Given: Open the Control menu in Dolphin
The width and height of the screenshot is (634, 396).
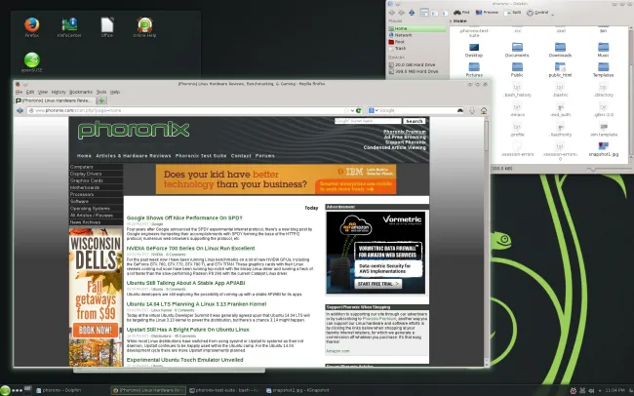Looking at the screenshot, I should click(537, 13).
